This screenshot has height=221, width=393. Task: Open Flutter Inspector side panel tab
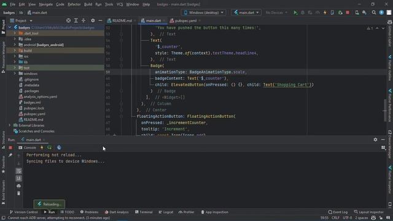pyautogui.click(x=390, y=180)
